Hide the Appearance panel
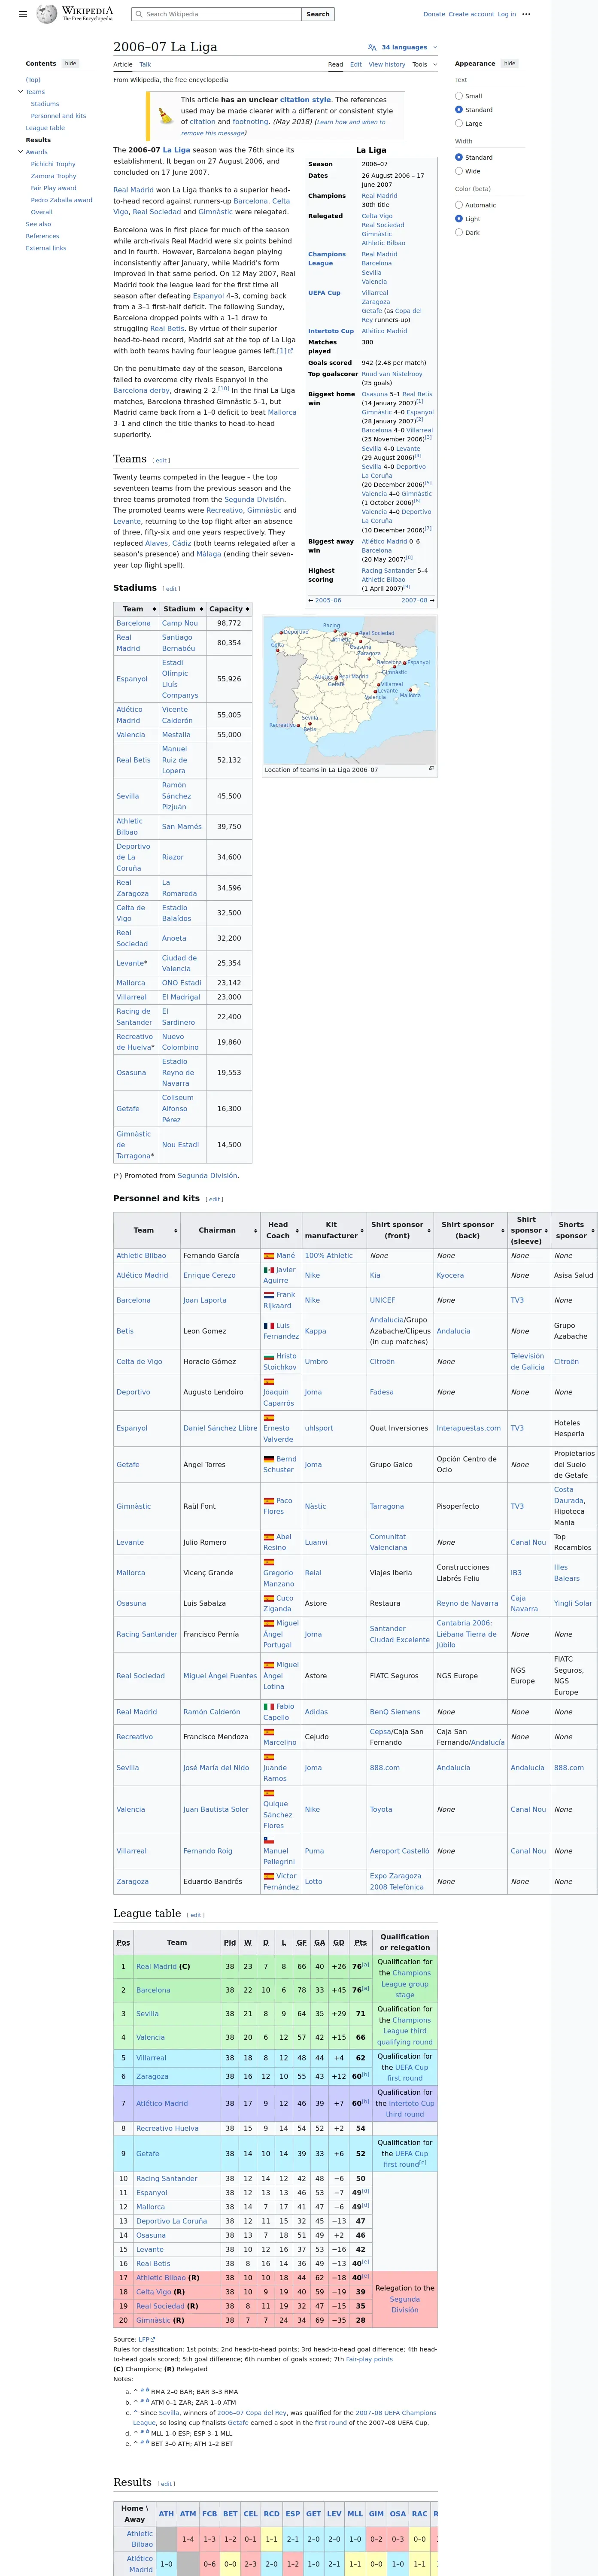The width and height of the screenshot is (598, 2576). tap(510, 63)
